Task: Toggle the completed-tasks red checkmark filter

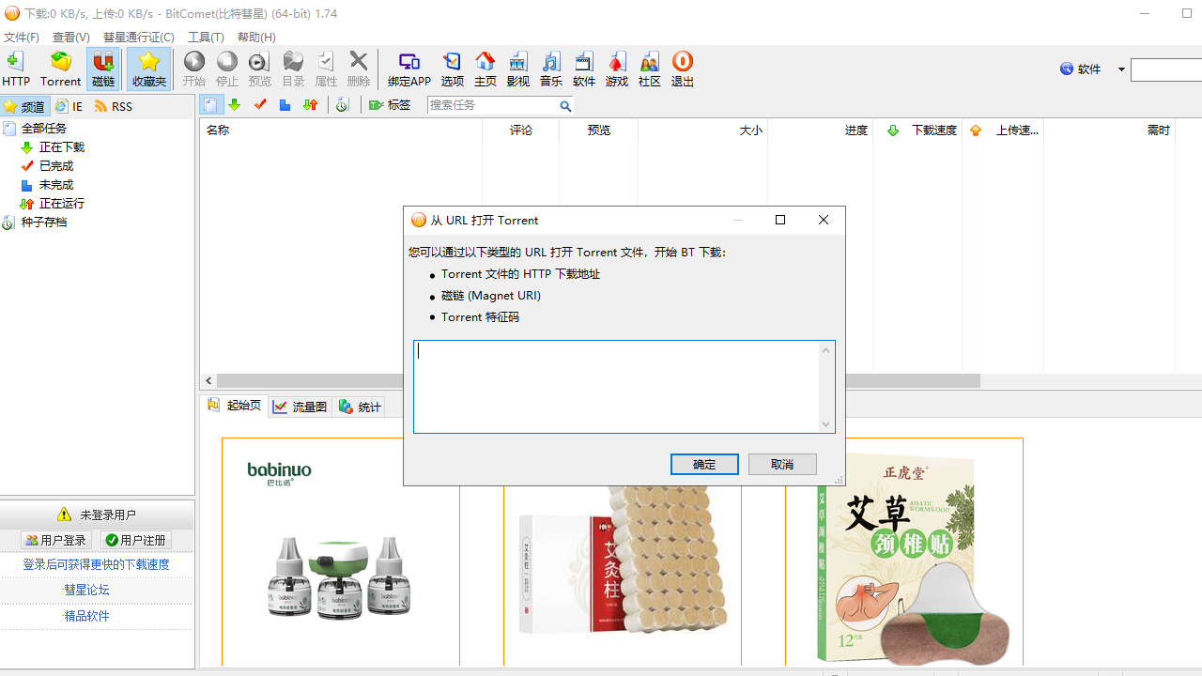Action: tap(260, 105)
